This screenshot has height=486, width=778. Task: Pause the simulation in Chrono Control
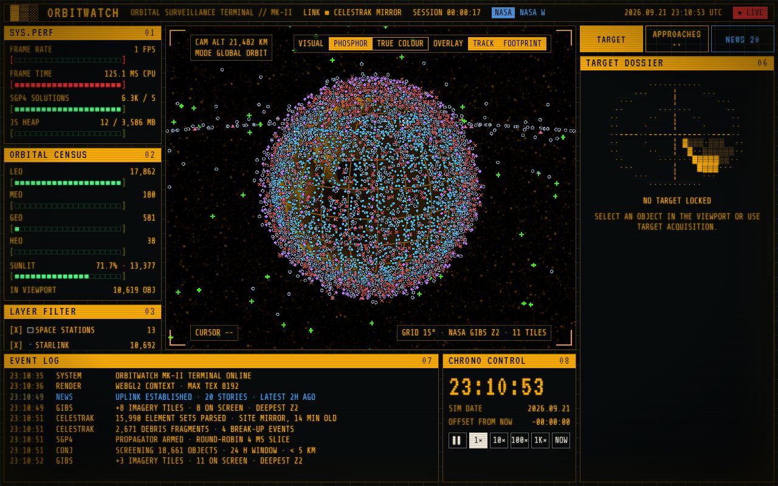[457, 440]
